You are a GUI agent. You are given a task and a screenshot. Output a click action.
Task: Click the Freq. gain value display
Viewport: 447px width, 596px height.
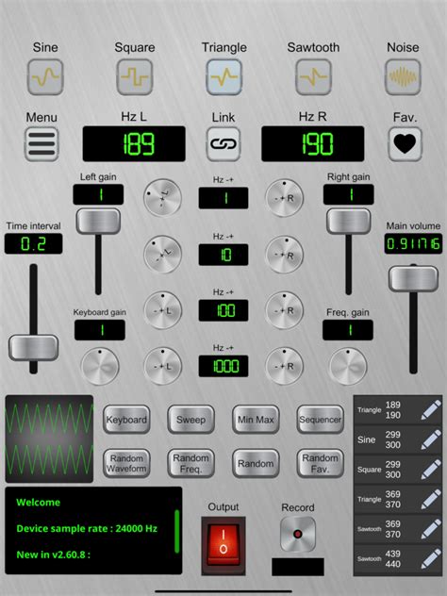tap(348, 330)
